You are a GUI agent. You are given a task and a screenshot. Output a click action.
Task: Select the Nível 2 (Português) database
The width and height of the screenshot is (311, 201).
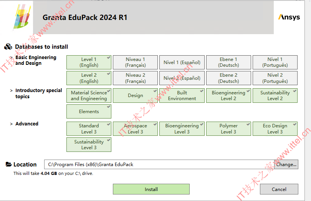275,78
